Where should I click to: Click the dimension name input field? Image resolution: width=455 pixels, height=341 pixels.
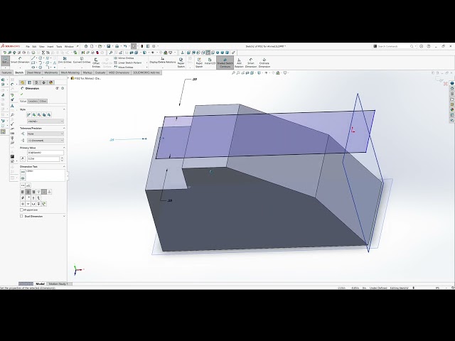coord(45,153)
